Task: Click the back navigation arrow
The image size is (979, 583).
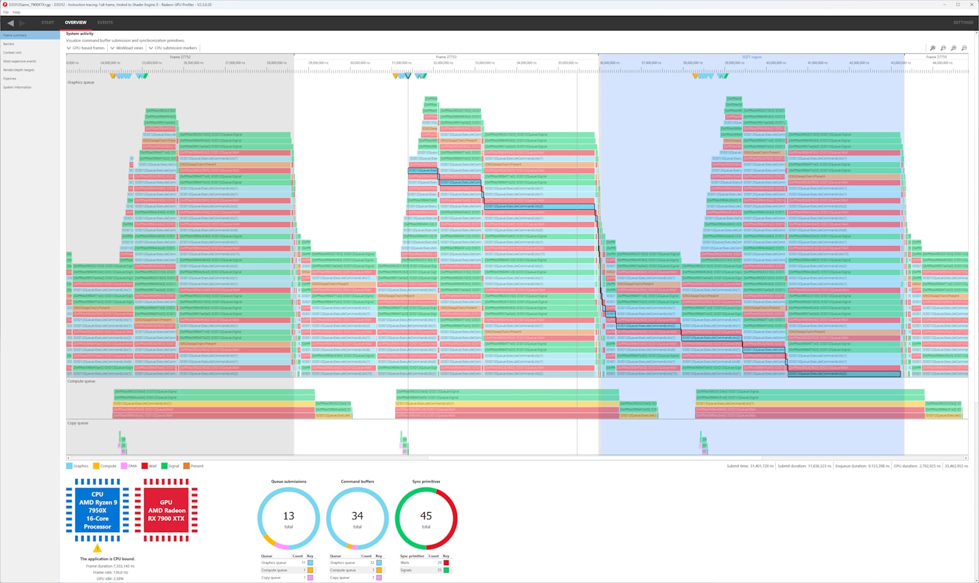Action: click(10, 23)
